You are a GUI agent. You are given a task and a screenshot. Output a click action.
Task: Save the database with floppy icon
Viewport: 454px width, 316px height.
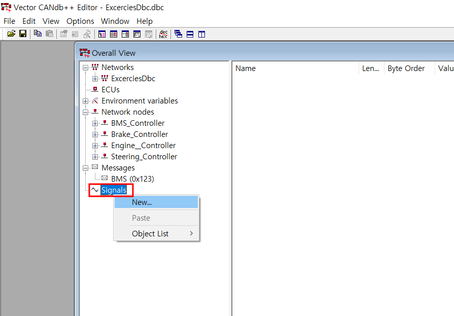point(23,34)
